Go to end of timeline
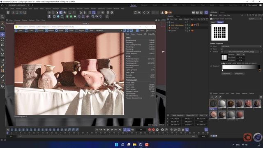 (x=120, y=129)
